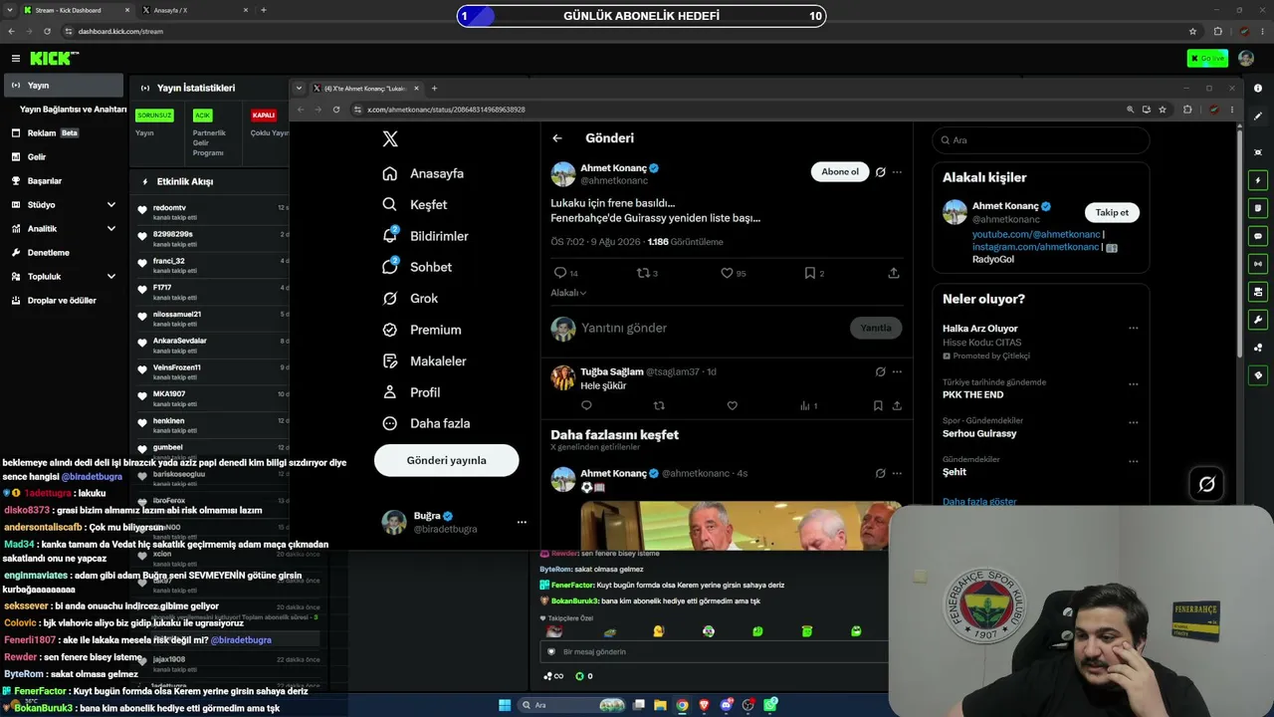Viewport: 1274px width, 717px height.
Task: Click the Bir mesaj gönderin chat input
Action: [x=715, y=651]
